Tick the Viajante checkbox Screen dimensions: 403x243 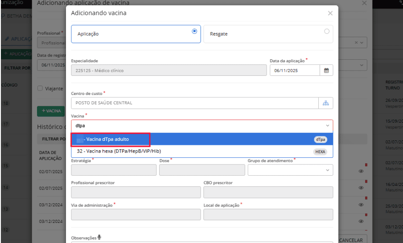[x=40, y=88]
